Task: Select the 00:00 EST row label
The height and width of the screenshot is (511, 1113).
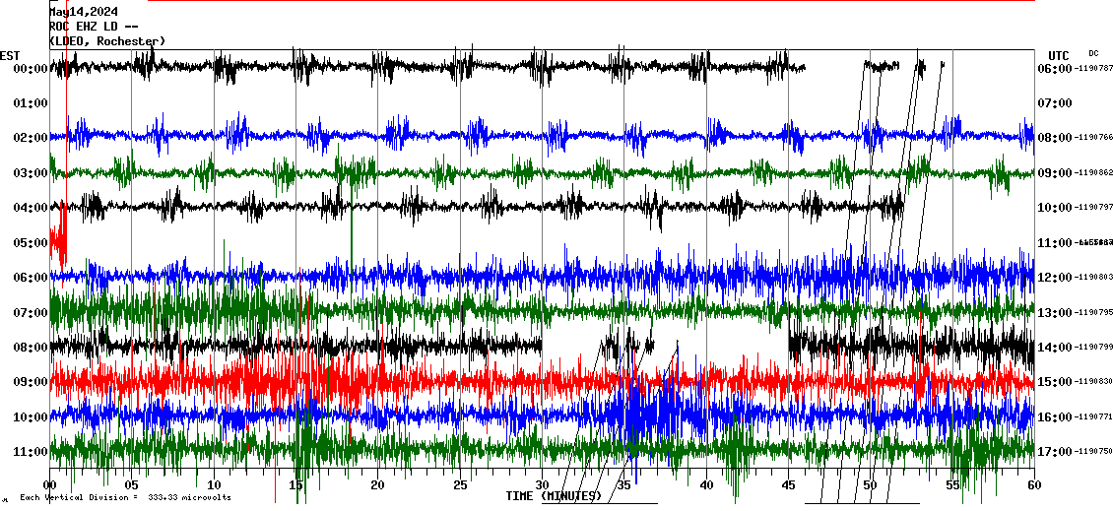Action: (x=31, y=69)
